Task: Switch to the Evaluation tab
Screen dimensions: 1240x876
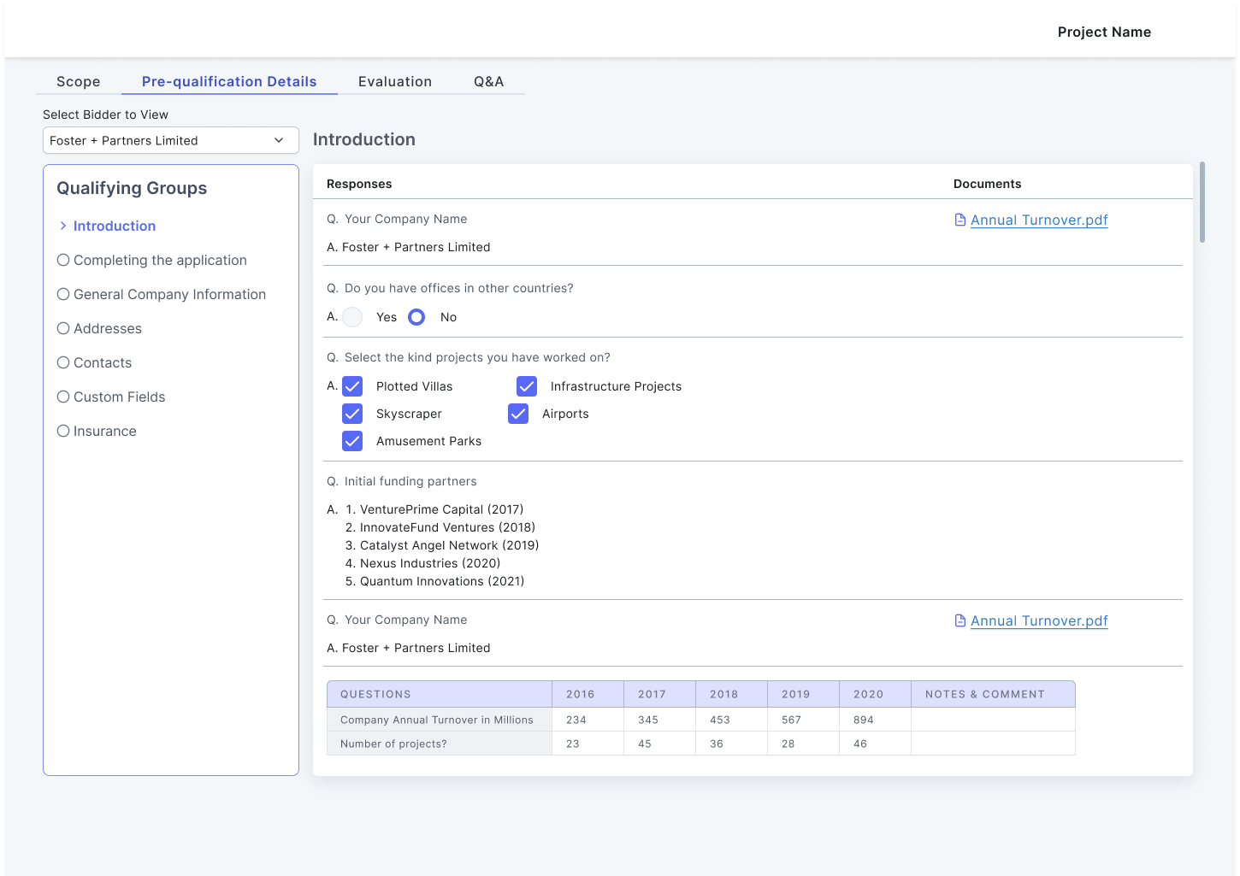Action: pos(395,81)
